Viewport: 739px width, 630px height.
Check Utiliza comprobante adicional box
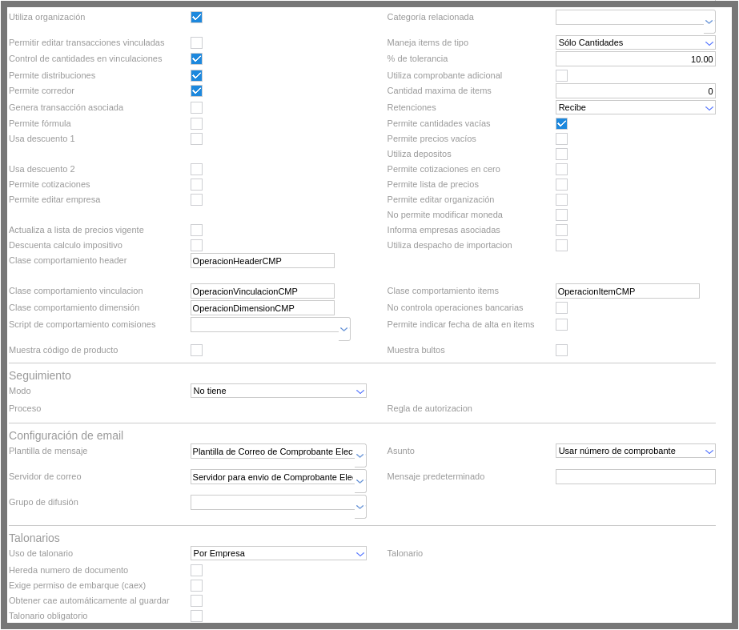pyautogui.click(x=561, y=75)
